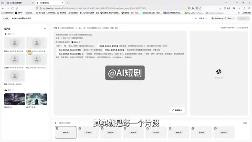Select the fifth character card in third row
Viewport: 252px width, 142px height.
pos(15,76)
